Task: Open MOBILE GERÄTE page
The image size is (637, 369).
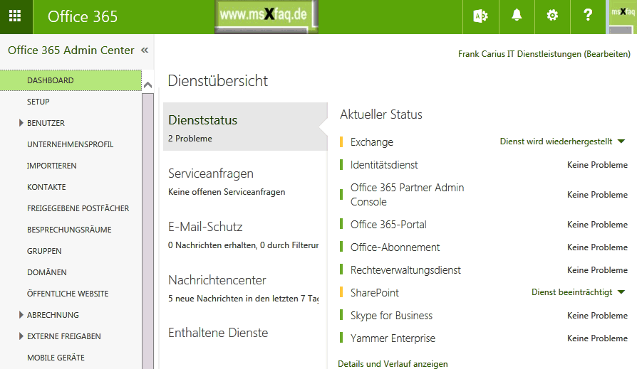Action: click(x=56, y=358)
